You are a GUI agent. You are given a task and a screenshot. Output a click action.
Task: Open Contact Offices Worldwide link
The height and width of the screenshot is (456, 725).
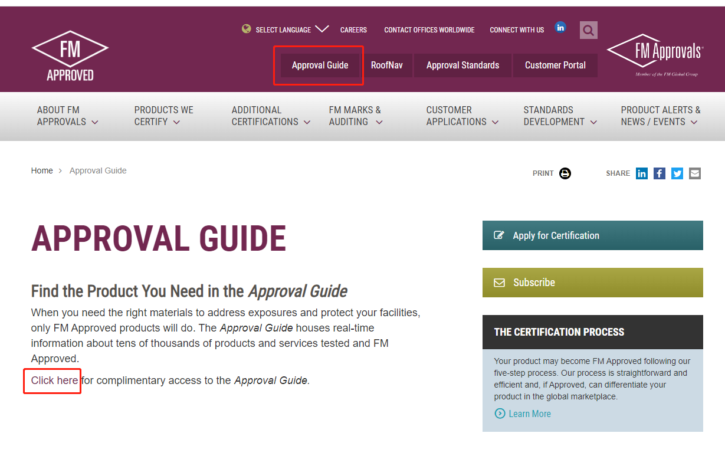coord(429,29)
